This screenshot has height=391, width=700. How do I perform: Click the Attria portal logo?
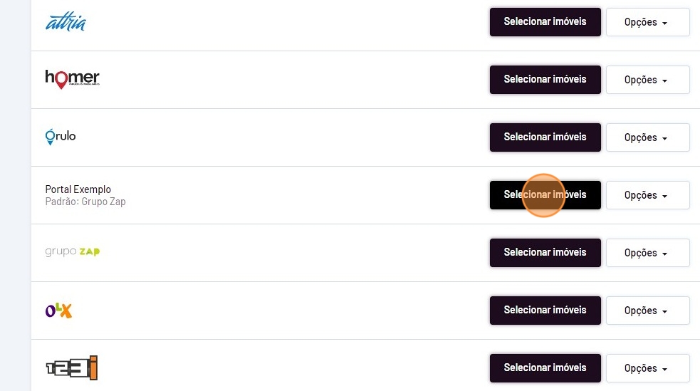pos(66,23)
